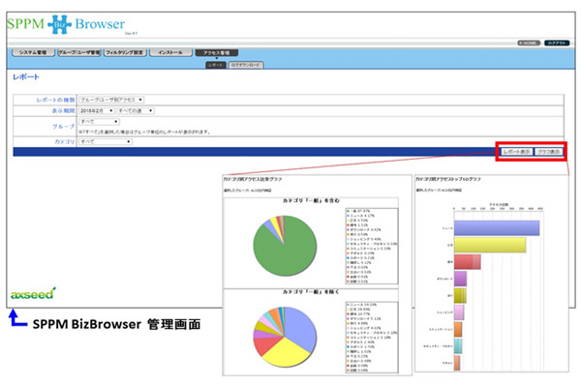Expand the カテゴリ dropdown
This screenshot has height=387, width=581.
pyautogui.click(x=104, y=140)
